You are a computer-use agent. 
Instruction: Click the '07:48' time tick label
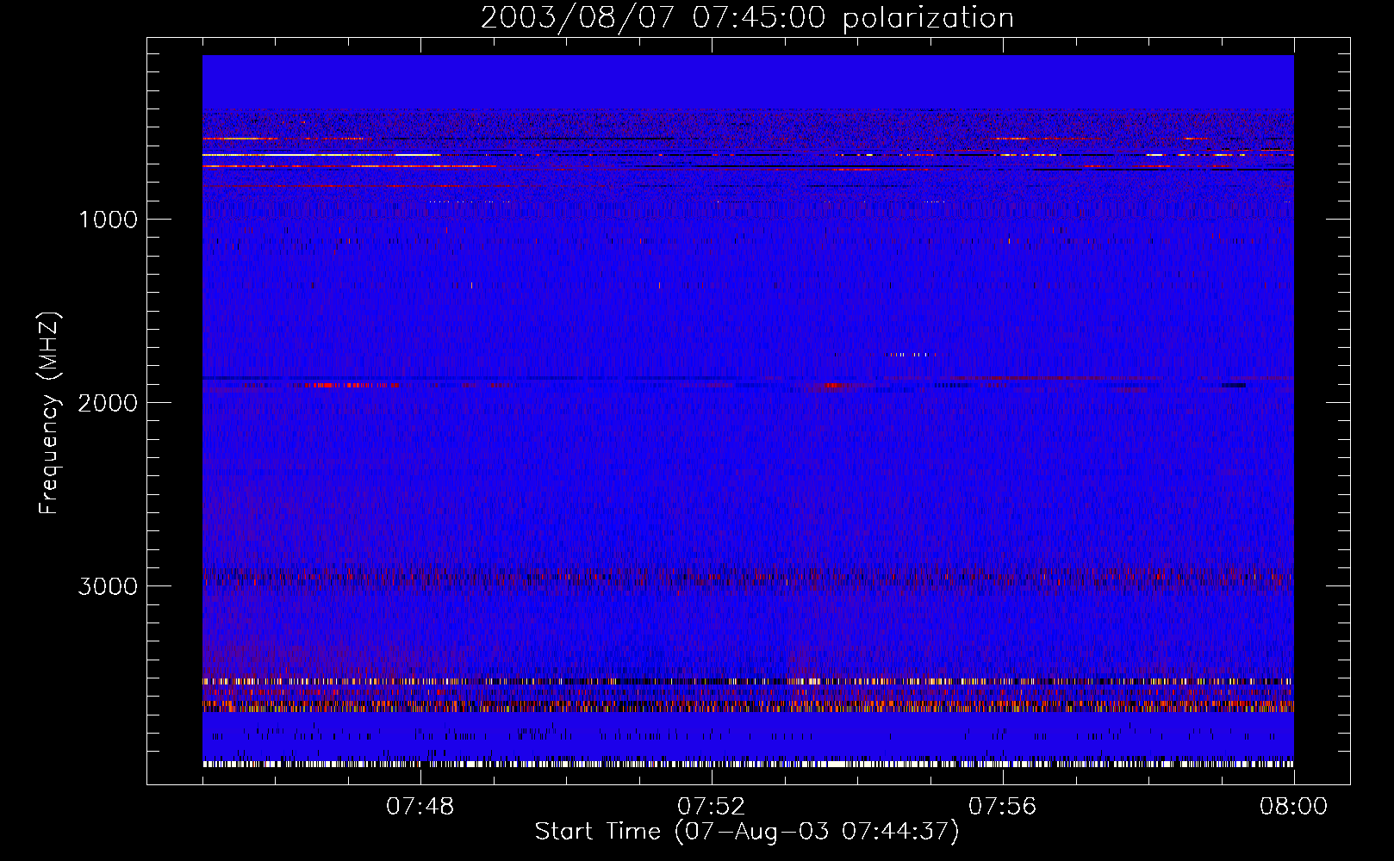tap(420, 807)
